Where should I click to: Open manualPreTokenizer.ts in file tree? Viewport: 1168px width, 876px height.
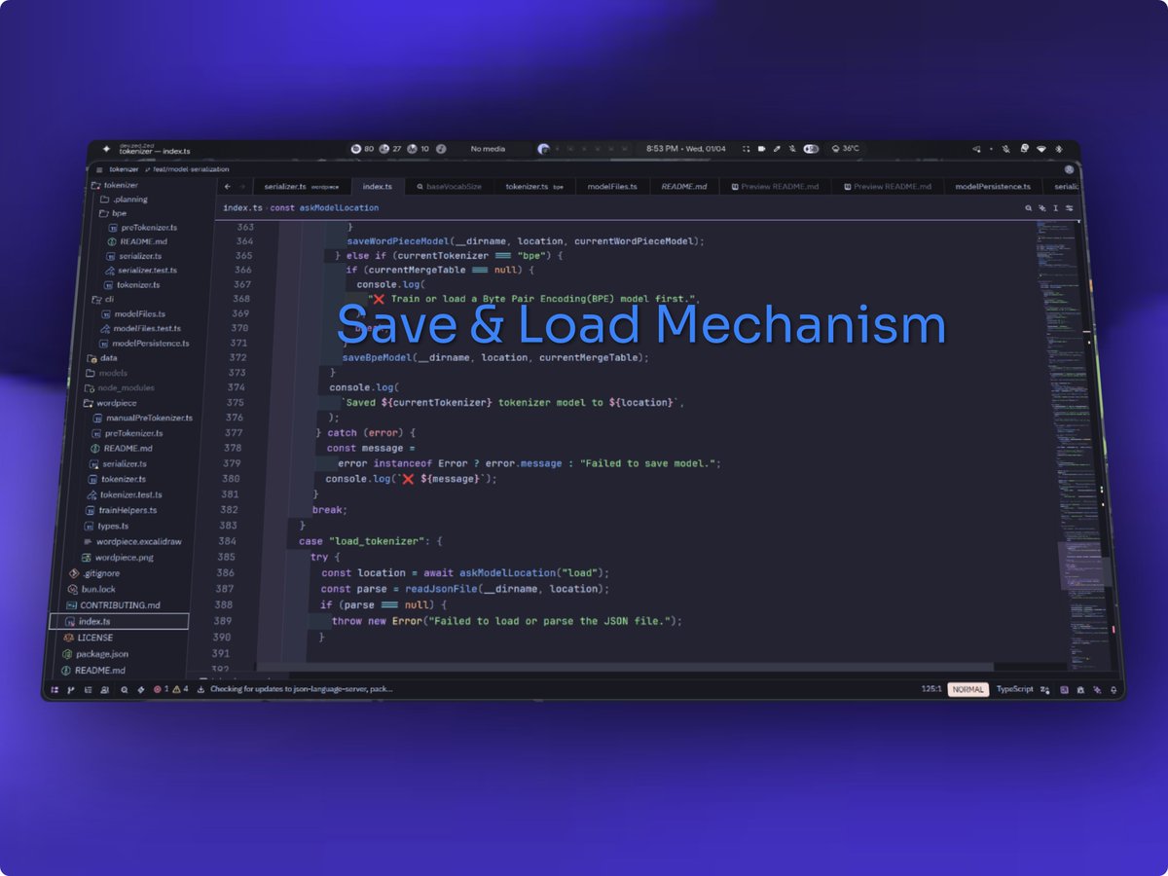click(142, 418)
